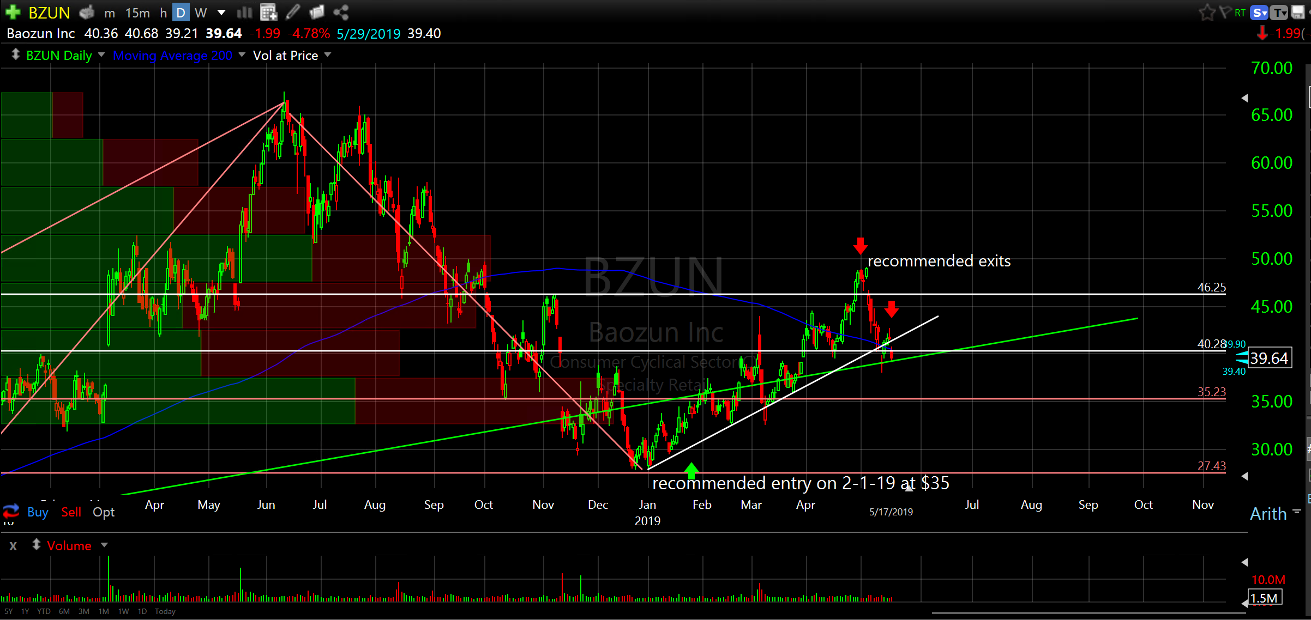Screen dimensions: 1311x620
Task: Expand the BZUN Daily dropdown arrow
Action: (x=101, y=55)
